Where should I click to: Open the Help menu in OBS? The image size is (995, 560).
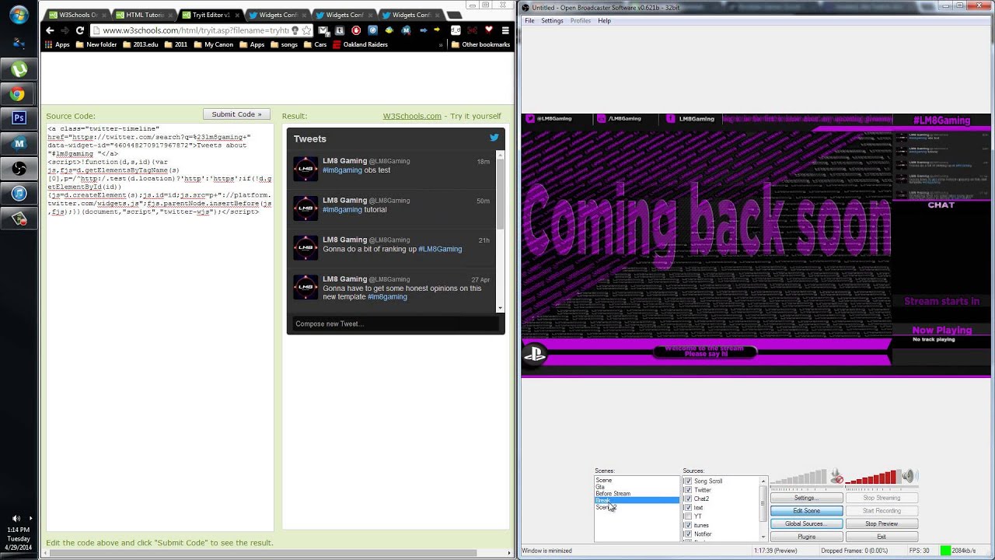pyautogui.click(x=604, y=21)
